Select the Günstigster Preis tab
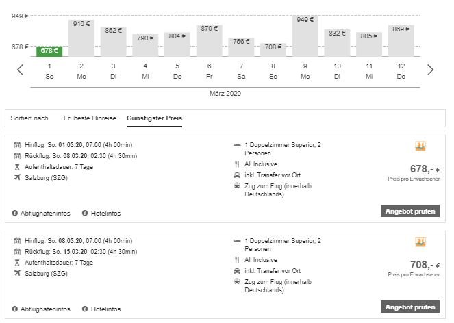The width and height of the screenshot is (454, 323). tap(154, 118)
